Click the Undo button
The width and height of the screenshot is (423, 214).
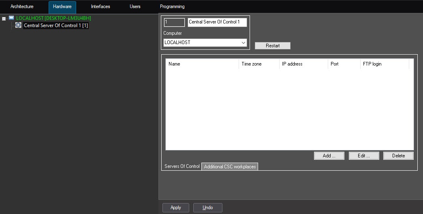point(207,208)
